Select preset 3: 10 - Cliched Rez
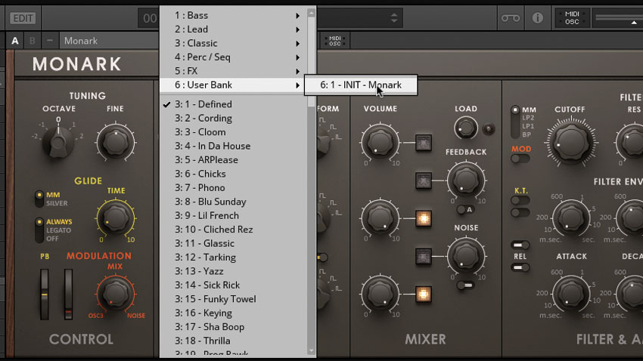The height and width of the screenshot is (361, 643). tap(234, 230)
